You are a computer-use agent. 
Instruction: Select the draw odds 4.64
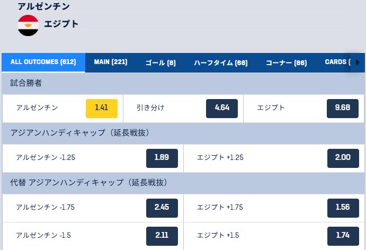222,108
